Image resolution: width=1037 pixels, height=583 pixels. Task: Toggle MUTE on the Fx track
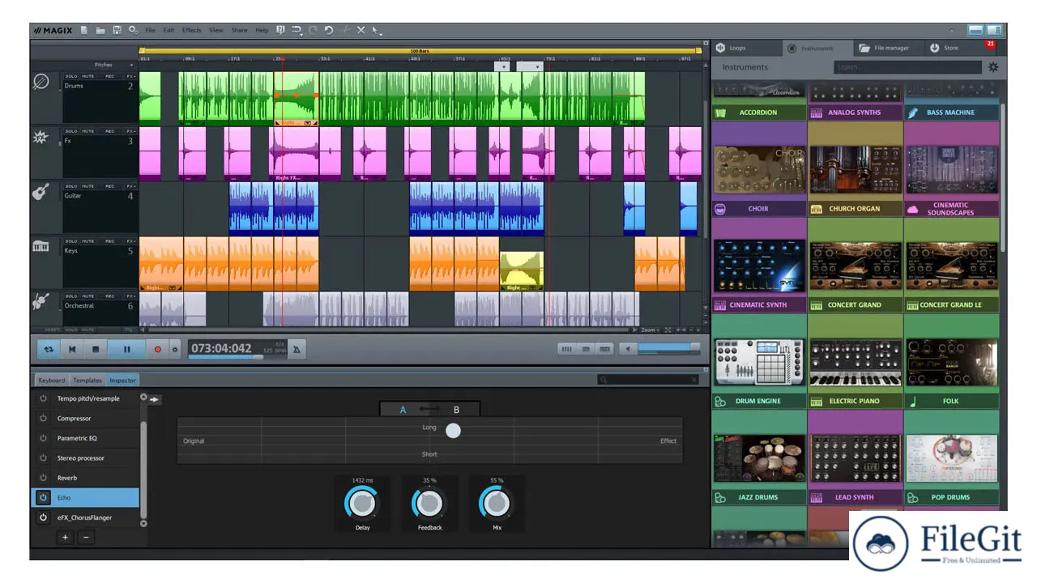(x=87, y=131)
